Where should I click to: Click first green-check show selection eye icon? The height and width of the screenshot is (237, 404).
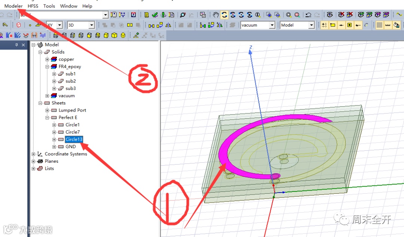(361, 15)
